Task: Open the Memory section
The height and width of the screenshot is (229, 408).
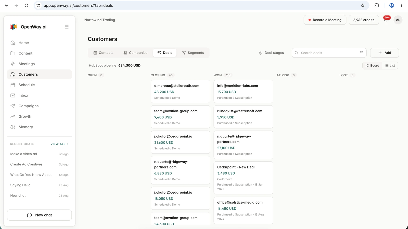Action: click(x=39, y=127)
